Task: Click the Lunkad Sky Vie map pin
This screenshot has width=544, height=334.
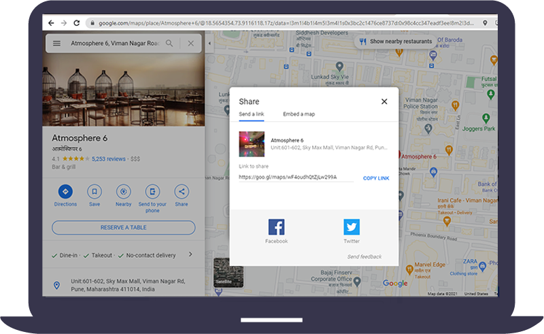Action: 339,66
